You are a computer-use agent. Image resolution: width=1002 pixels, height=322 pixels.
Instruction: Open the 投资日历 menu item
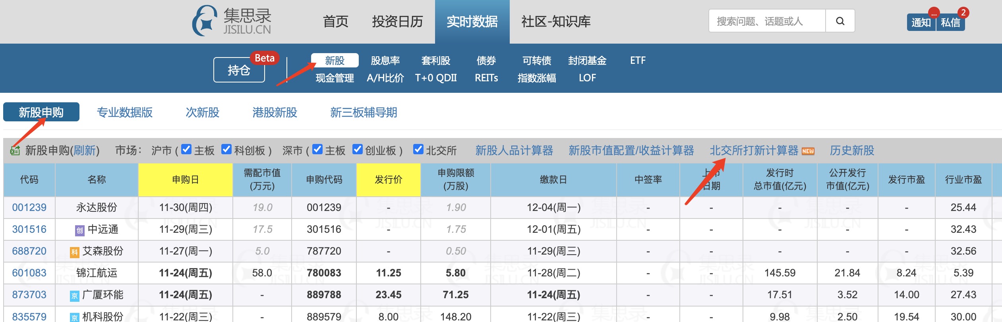397,21
